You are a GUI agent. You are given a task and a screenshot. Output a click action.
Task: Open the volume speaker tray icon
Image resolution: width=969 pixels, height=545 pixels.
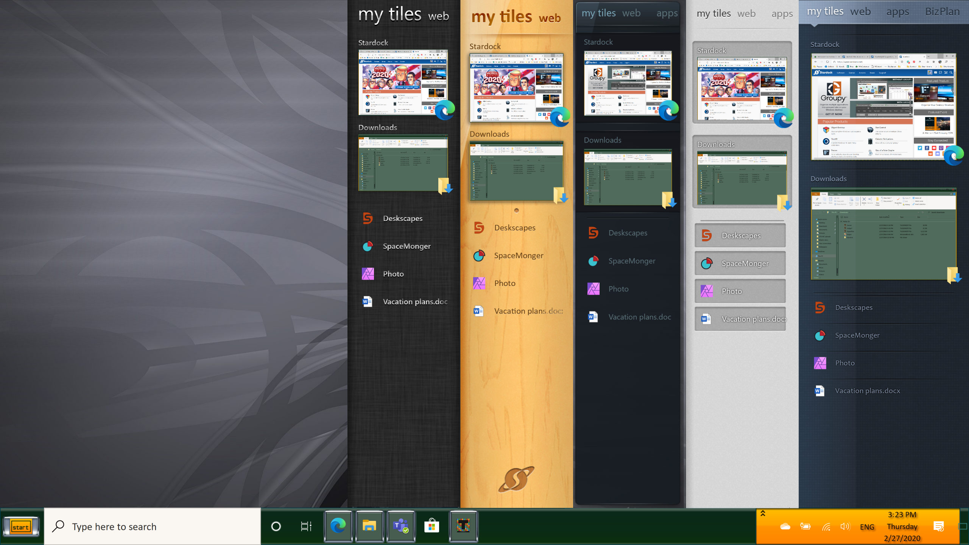(x=845, y=526)
